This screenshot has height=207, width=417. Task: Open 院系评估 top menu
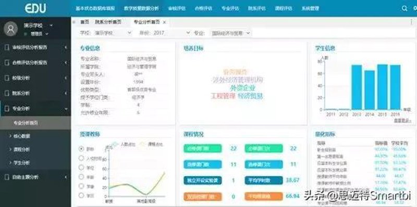point(257,8)
